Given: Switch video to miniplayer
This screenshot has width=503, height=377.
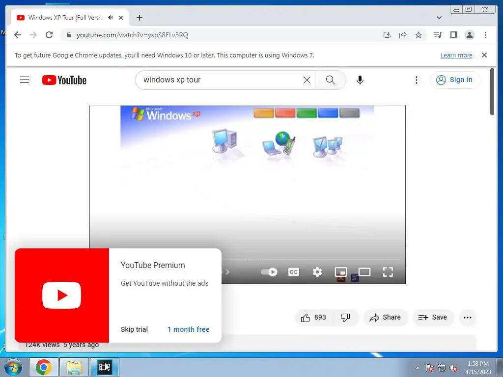Looking at the screenshot, I should [x=341, y=272].
